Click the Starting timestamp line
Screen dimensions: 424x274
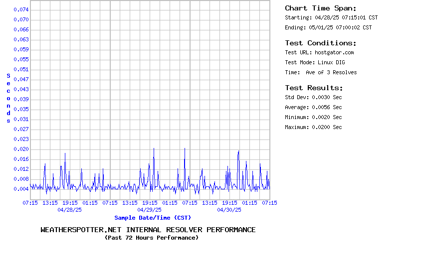pos(331,17)
